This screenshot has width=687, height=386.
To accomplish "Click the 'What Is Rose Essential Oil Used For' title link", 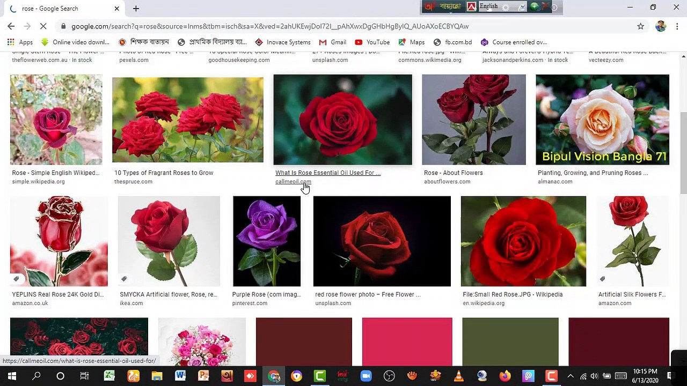I will (x=328, y=173).
